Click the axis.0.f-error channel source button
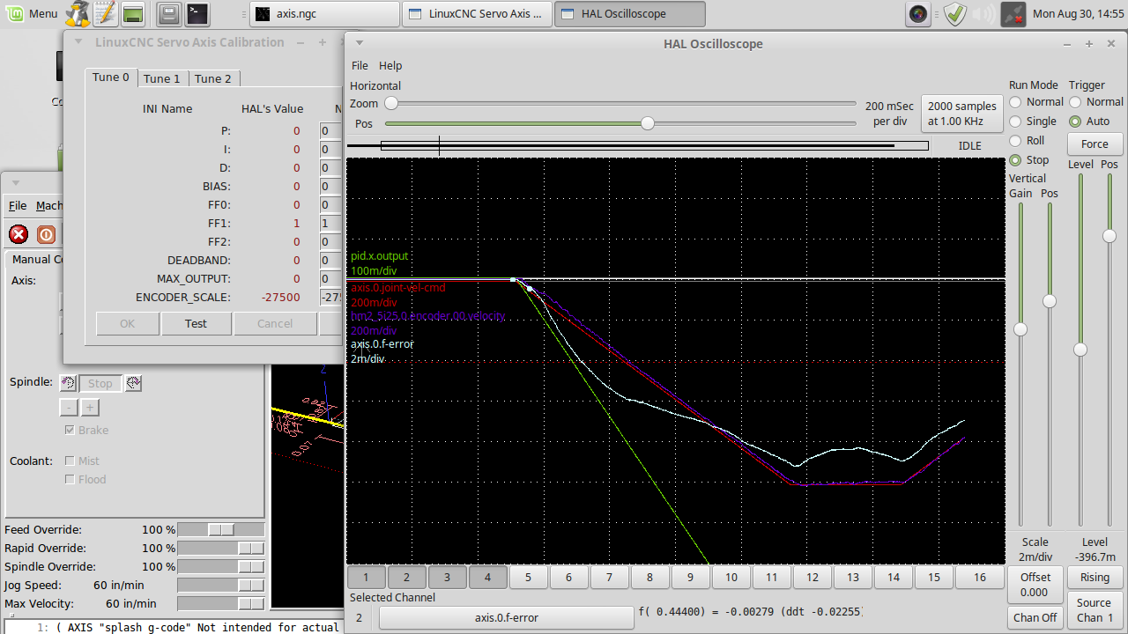Screen dimensions: 1128x634 (507, 617)
